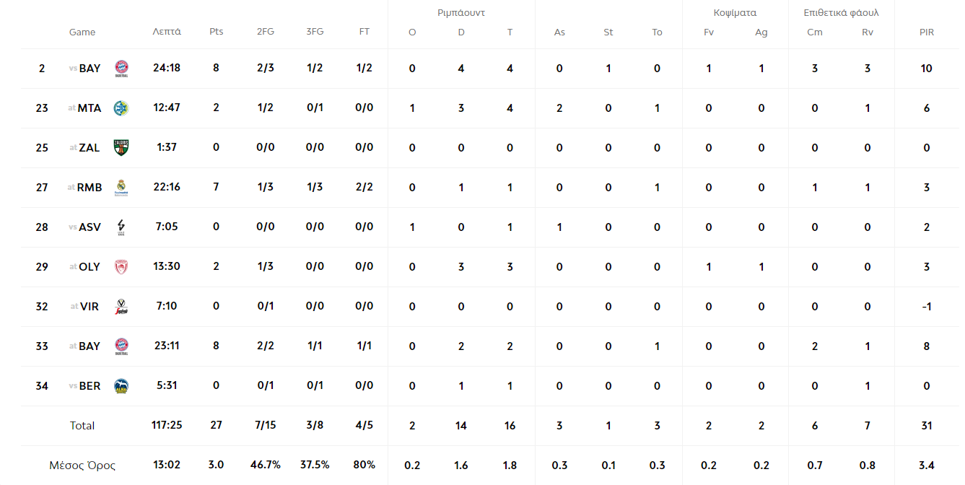The image size is (965, 485).
Task: Click the OLY game link text
Action: click(89, 267)
